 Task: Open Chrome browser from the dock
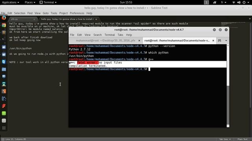[x=4, y=25]
